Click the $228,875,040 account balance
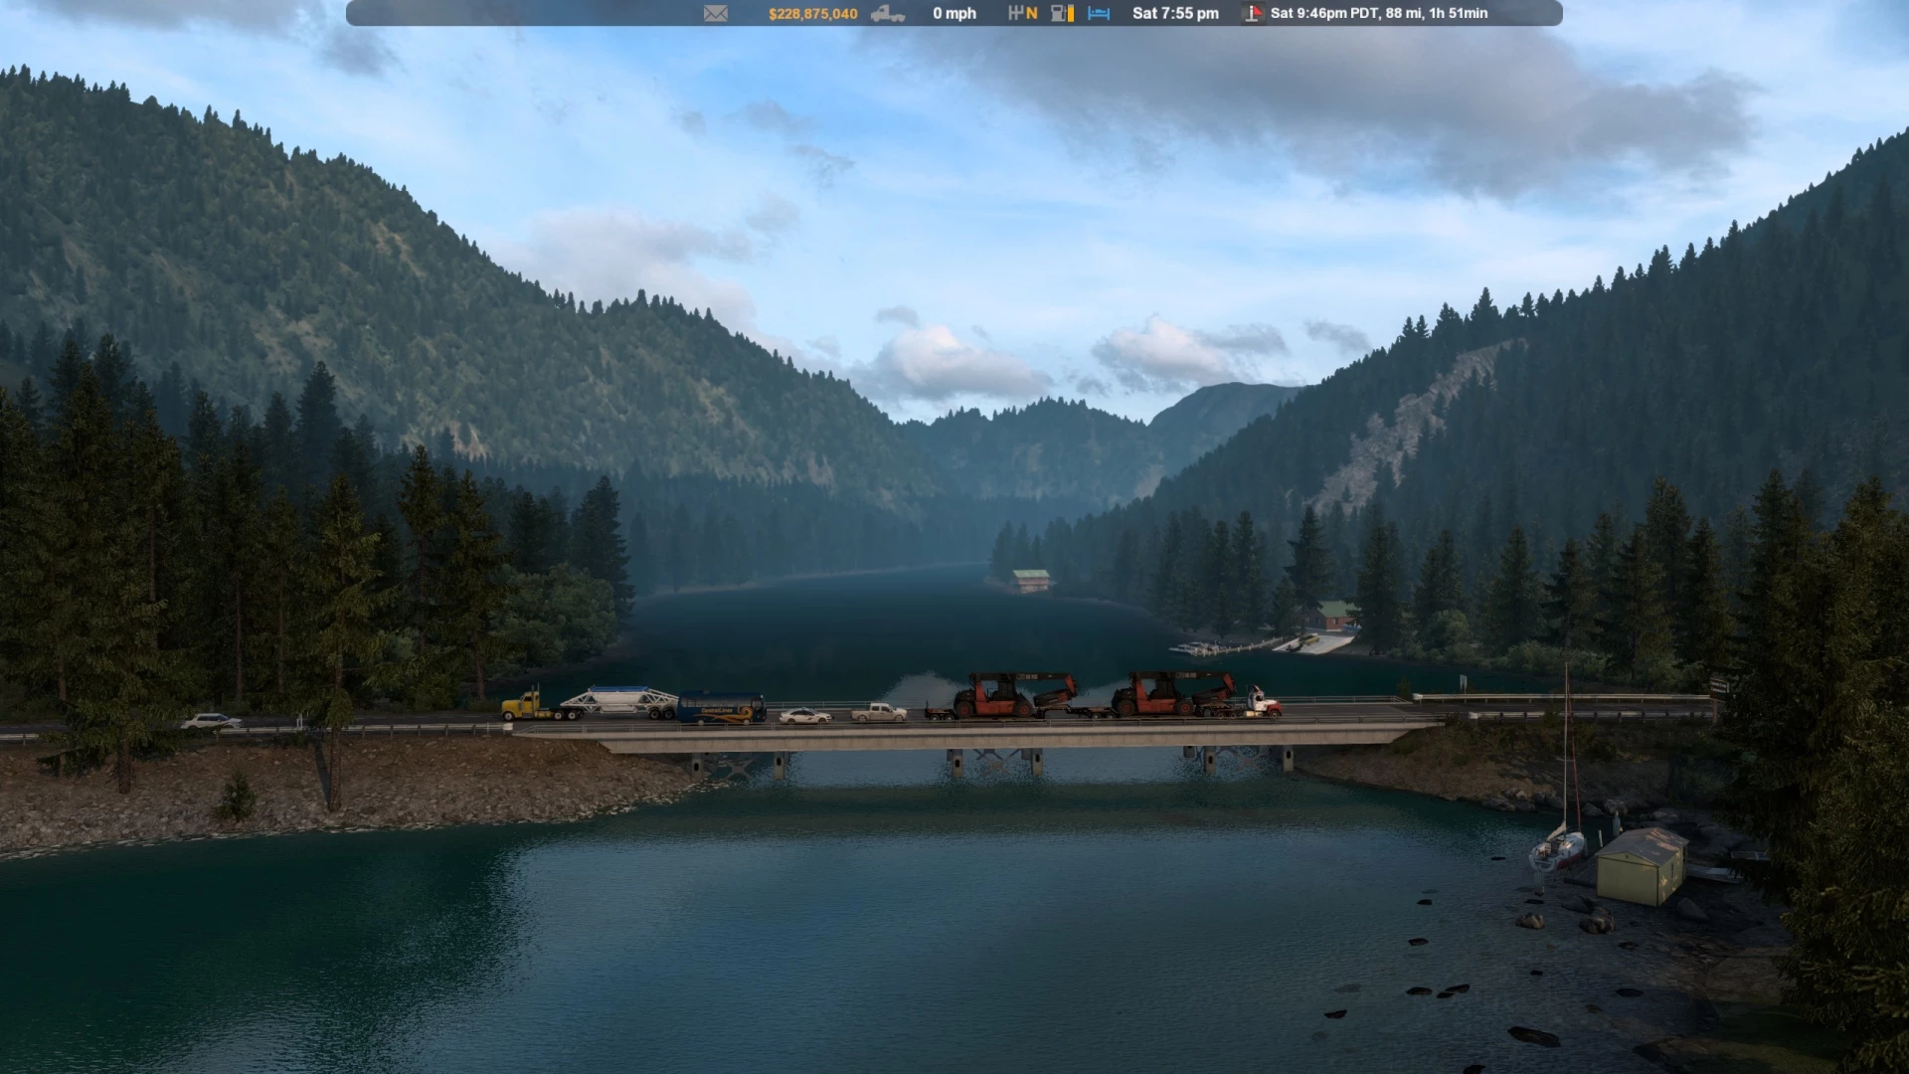1909x1074 pixels. pos(812,14)
